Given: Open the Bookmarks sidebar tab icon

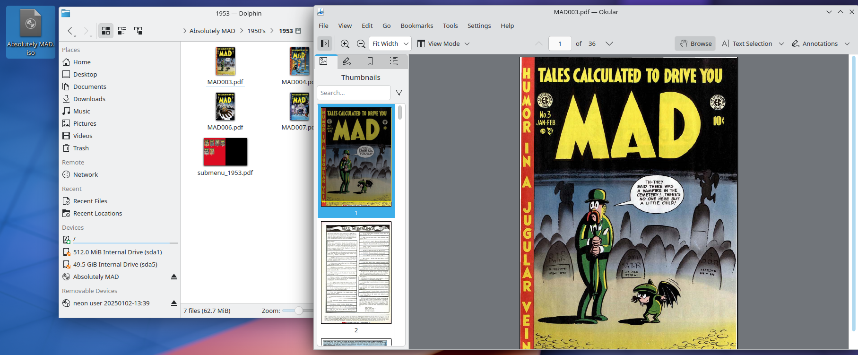Looking at the screenshot, I should point(370,61).
